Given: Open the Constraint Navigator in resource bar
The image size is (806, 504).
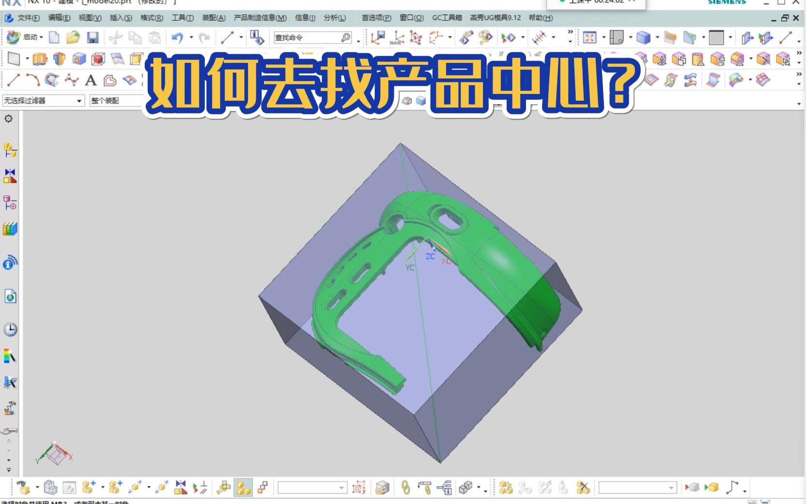Looking at the screenshot, I should 10,176.
